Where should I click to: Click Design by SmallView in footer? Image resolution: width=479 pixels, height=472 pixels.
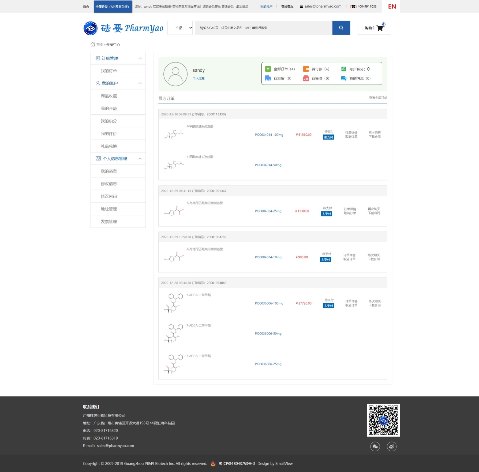coord(275,464)
